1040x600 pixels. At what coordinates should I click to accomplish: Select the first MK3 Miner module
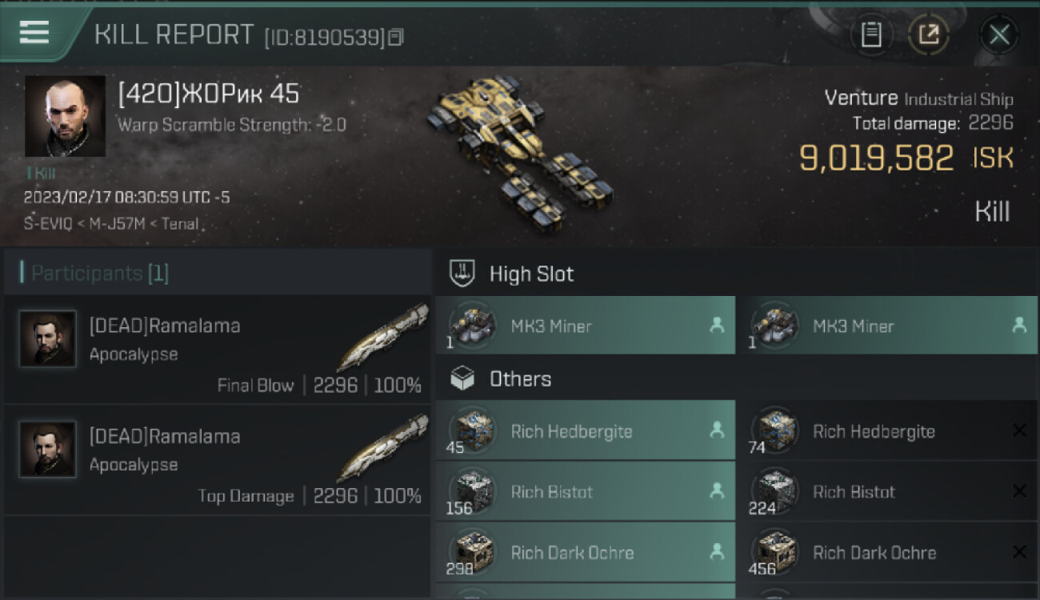point(585,326)
